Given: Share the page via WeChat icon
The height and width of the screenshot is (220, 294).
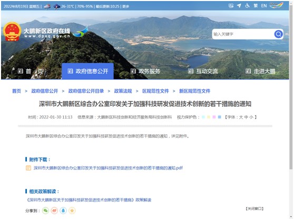Looking at the screenshot, I should click(45, 211).
